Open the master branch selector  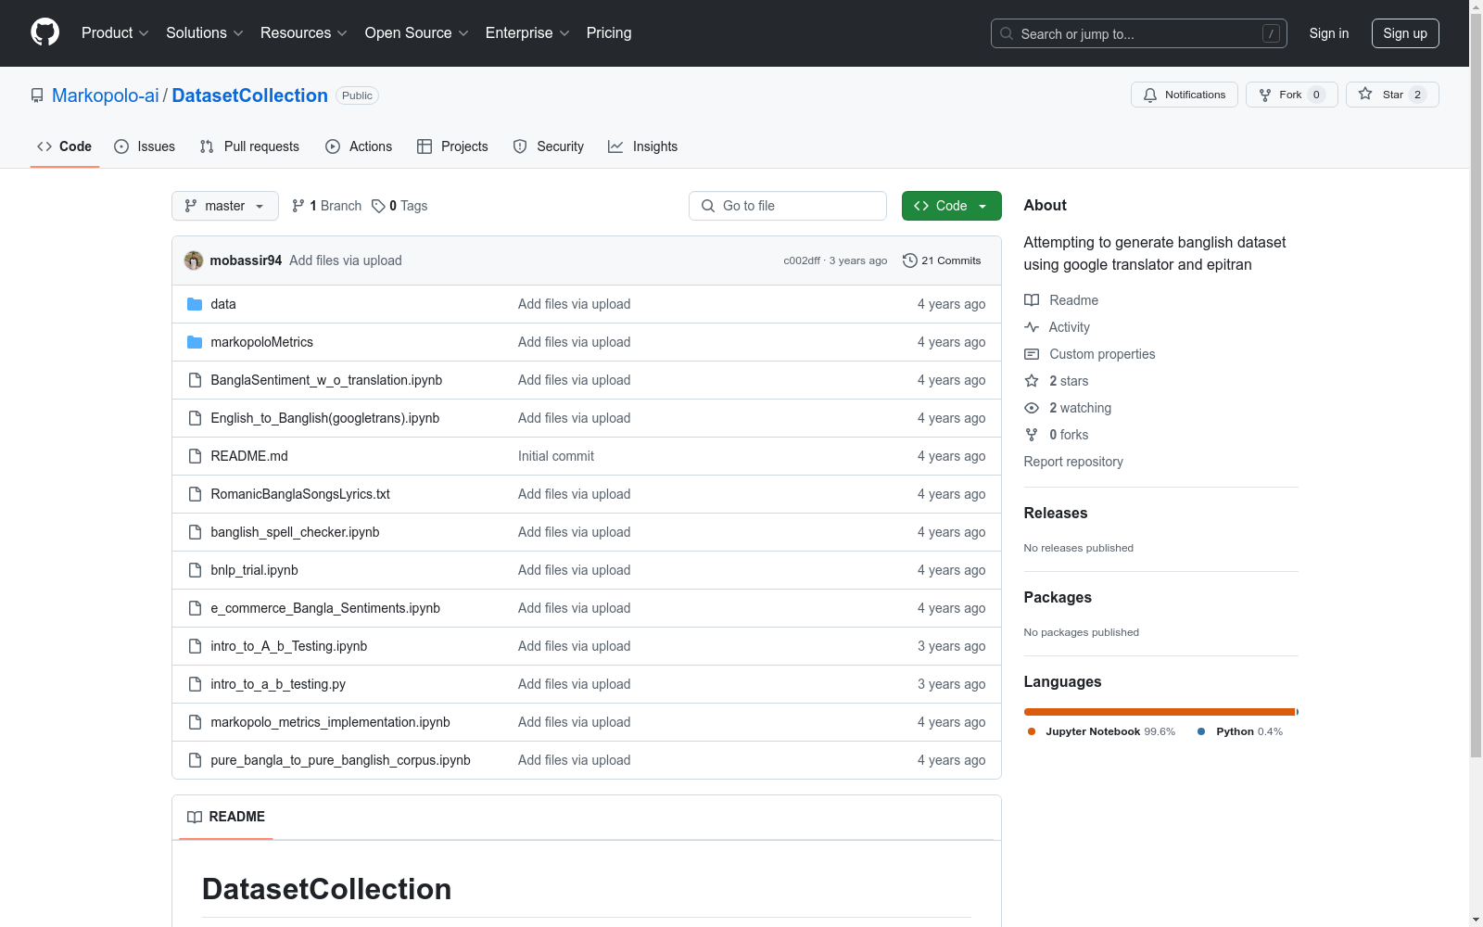click(x=225, y=206)
